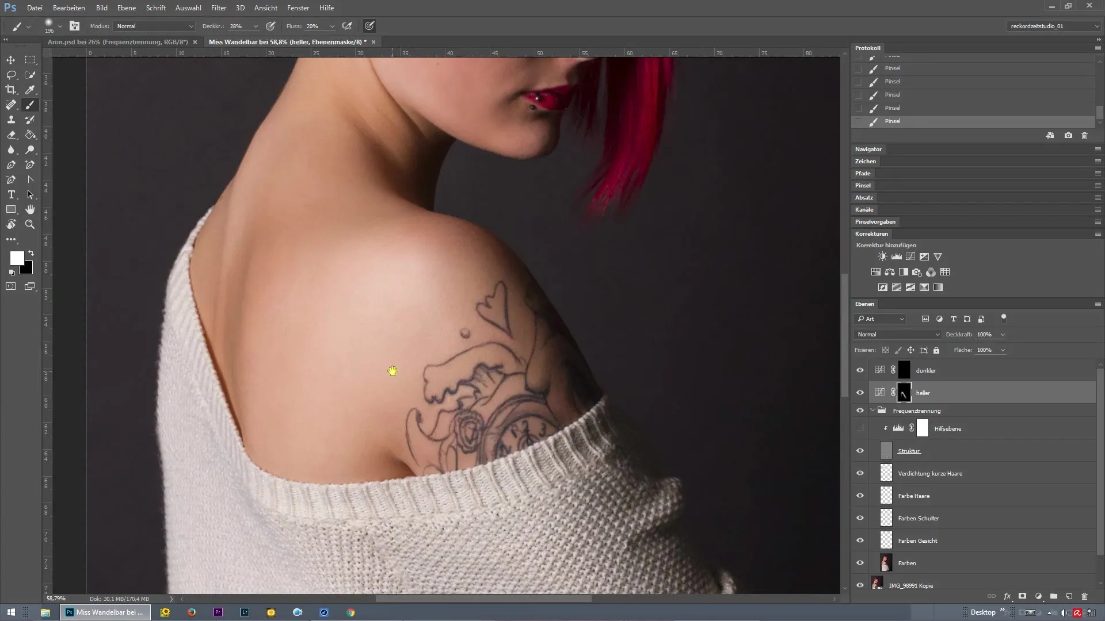The height and width of the screenshot is (621, 1105).
Task: Select the Rectangle shape tool
Action: (11, 209)
